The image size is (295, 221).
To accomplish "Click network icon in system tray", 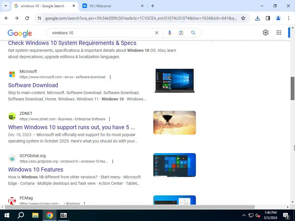I will tap(251, 215).
